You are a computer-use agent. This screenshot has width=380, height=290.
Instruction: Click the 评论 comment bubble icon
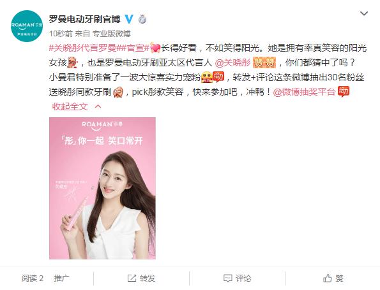click(x=227, y=279)
